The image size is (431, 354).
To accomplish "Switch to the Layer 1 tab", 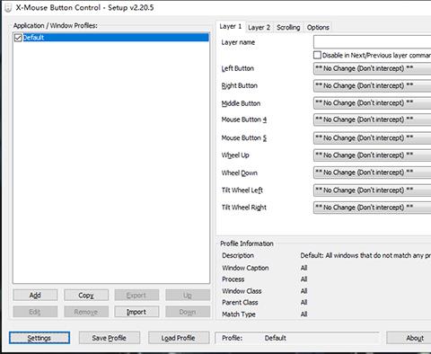I will [231, 26].
